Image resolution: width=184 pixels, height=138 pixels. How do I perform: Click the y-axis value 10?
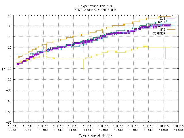tap(9, 47)
